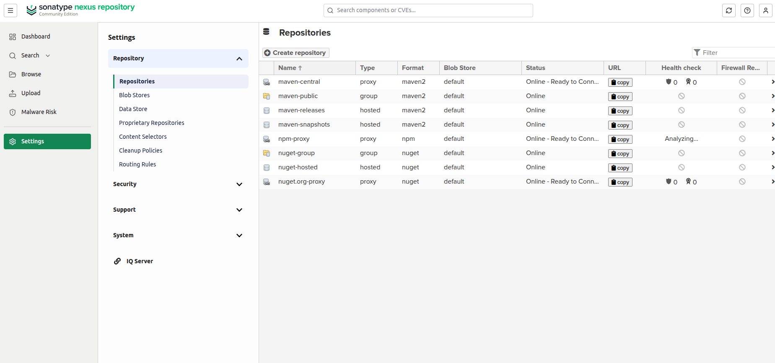
Task: Open Routing Rules settings
Action: (137, 164)
